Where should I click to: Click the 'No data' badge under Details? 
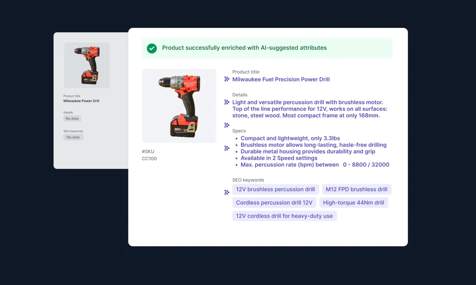point(72,118)
